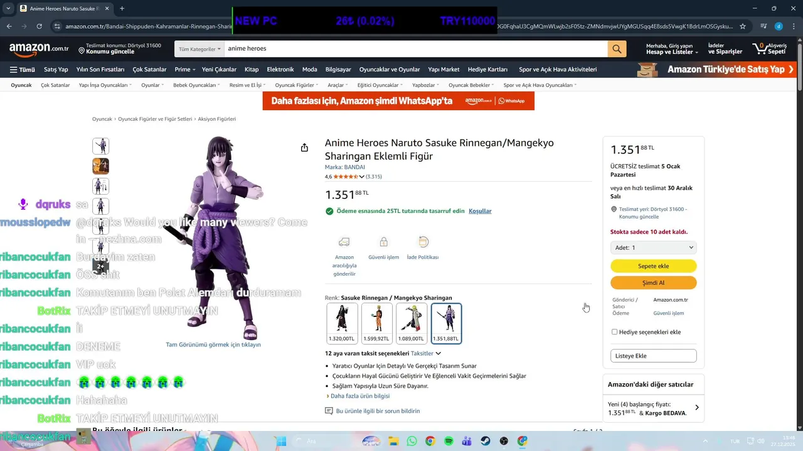Switch to the Anime Heroes Naruto browser tab
This screenshot has height=451, width=803.
tap(63, 9)
